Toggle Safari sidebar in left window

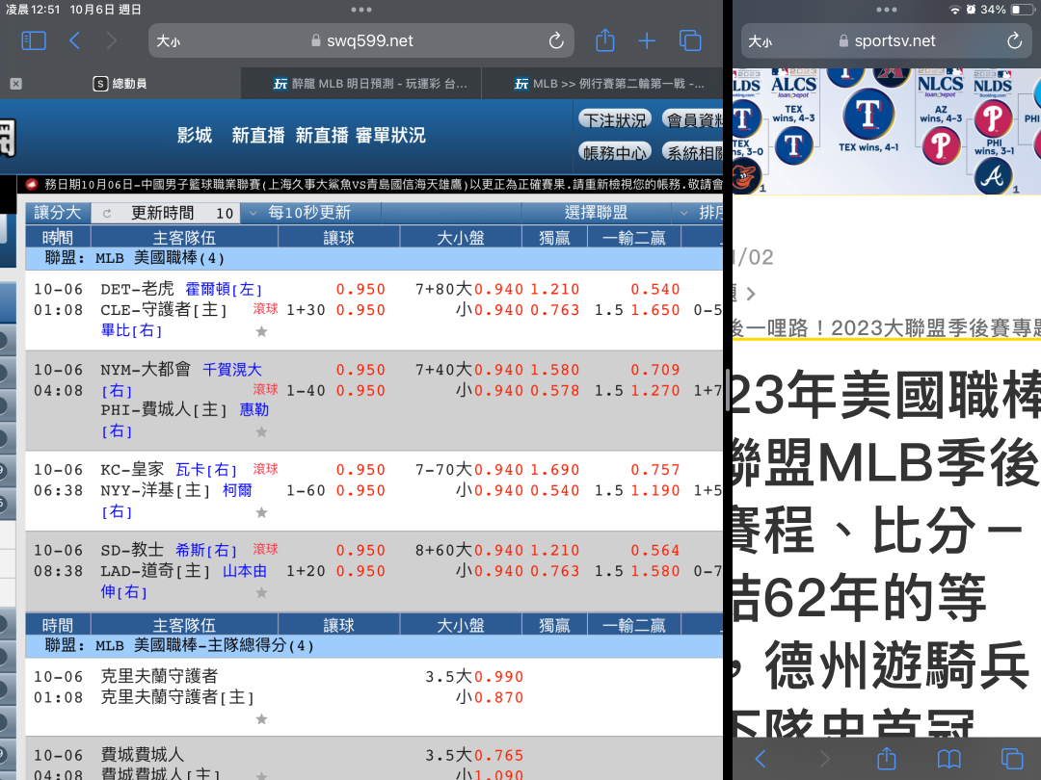pyautogui.click(x=34, y=41)
